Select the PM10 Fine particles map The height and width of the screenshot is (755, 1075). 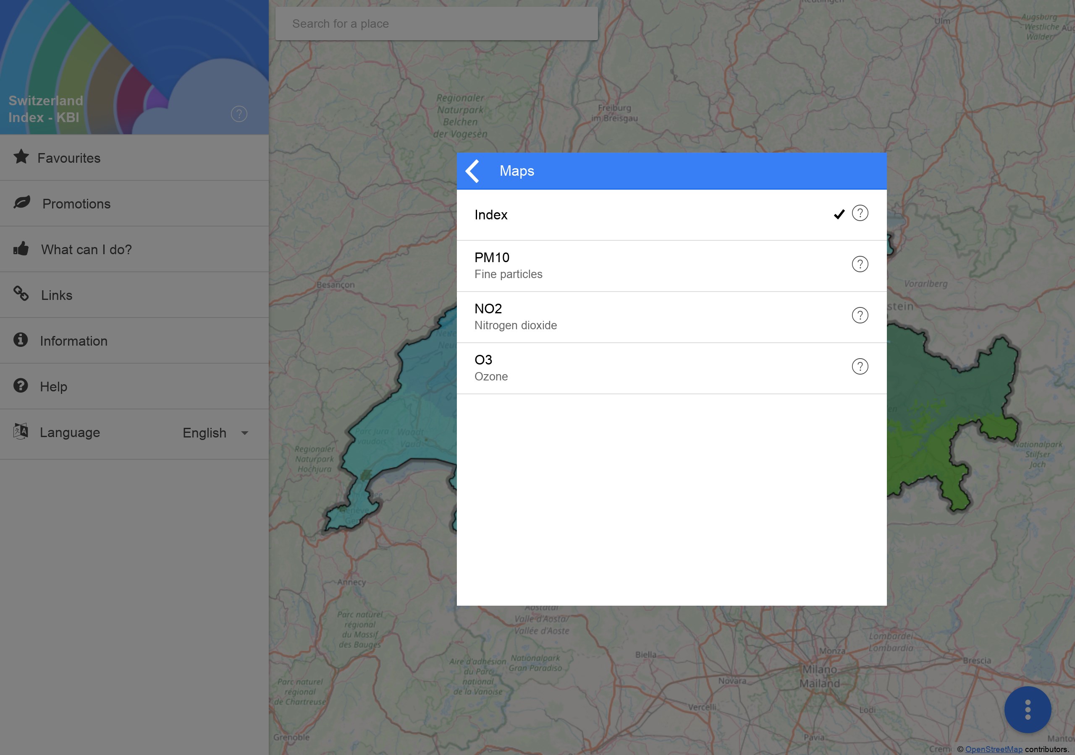coord(608,266)
